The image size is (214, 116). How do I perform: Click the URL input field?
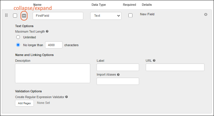[175, 67]
